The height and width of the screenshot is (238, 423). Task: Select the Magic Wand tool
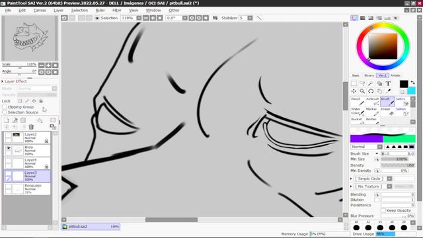tap(371, 84)
